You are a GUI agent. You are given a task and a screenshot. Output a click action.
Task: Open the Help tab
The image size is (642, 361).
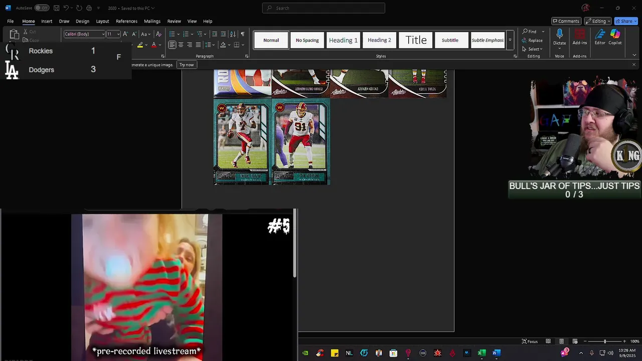pyautogui.click(x=208, y=21)
